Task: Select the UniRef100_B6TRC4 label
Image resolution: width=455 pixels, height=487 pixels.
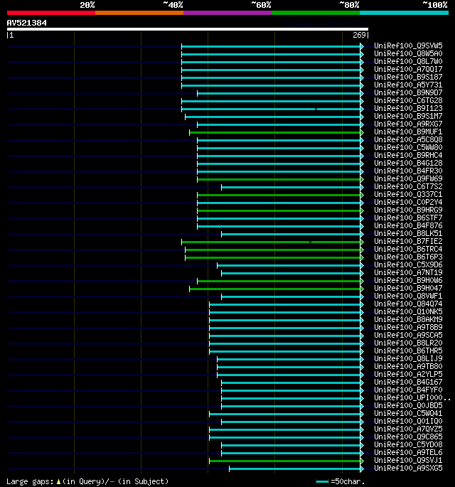Action: (408, 249)
